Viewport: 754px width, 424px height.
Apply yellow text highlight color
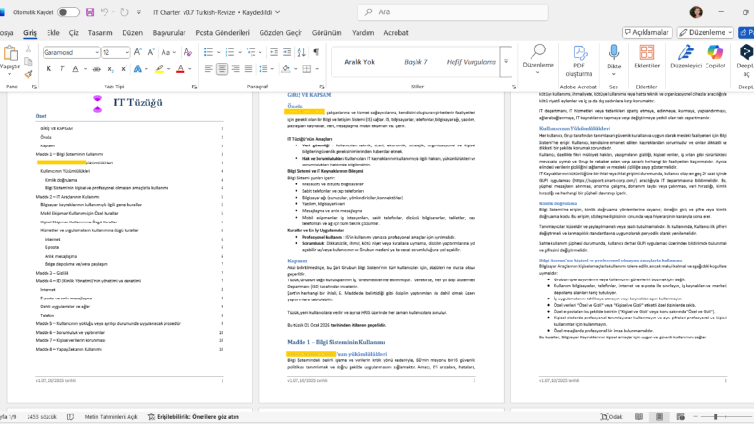tap(159, 69)
